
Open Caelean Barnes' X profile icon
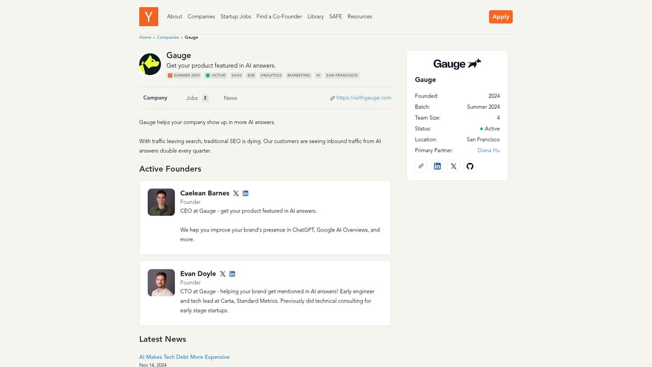coord(236,194)
